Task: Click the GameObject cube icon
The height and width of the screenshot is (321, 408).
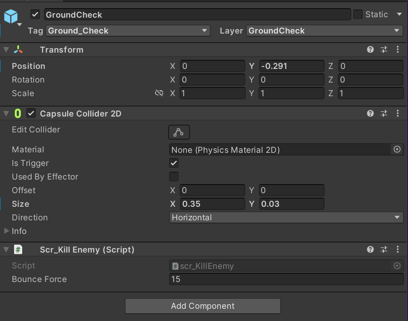Action: click(x=10, y=17)
